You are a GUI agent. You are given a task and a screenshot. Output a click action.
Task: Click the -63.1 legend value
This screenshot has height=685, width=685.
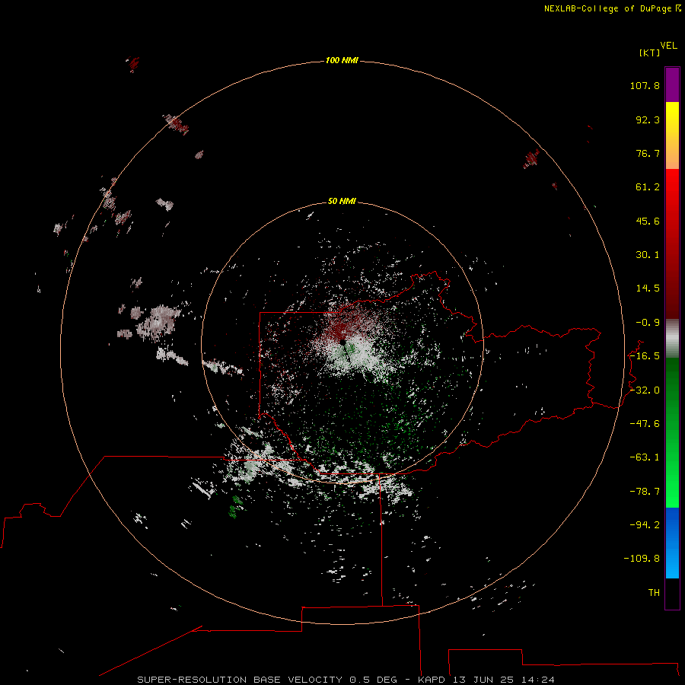(645, 457)
